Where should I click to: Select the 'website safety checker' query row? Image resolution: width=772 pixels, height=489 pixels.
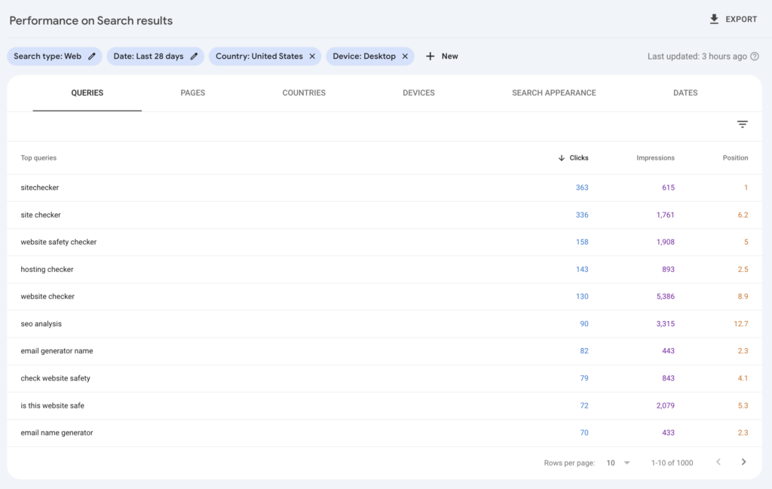click(59, 243)
